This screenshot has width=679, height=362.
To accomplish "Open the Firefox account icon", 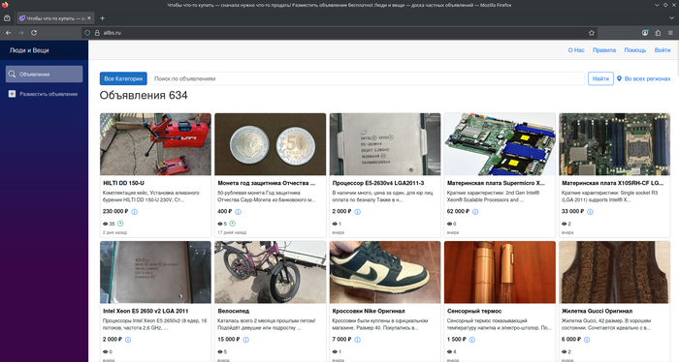I will (x=645, y=33).
